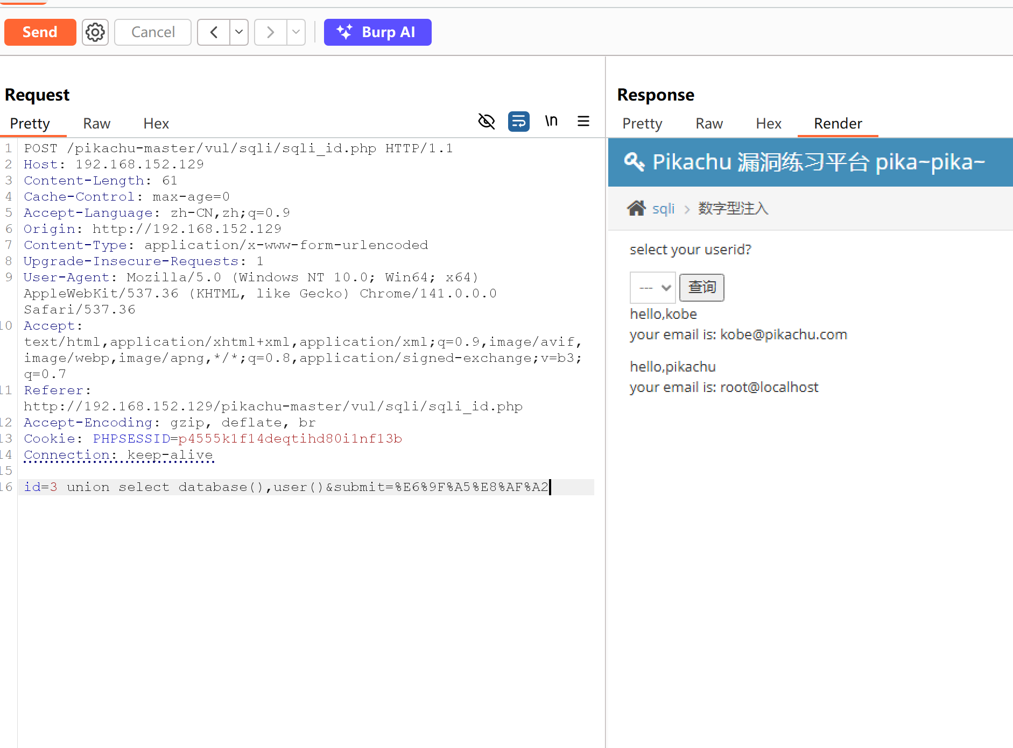Go back to previous request arrow
The image size is (1013, 748).
tap(214, 32)
